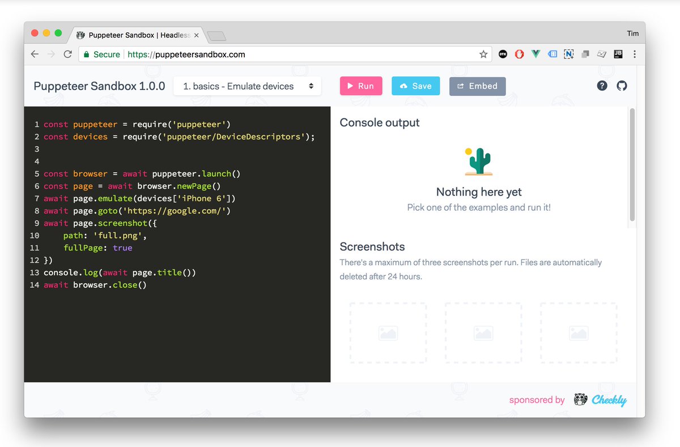Screen dimensions: 680x447
Task: Click the 'Puppeteer Sandbox 1.0.0' title
Action: pyautogui.click(x=99, y=86)
